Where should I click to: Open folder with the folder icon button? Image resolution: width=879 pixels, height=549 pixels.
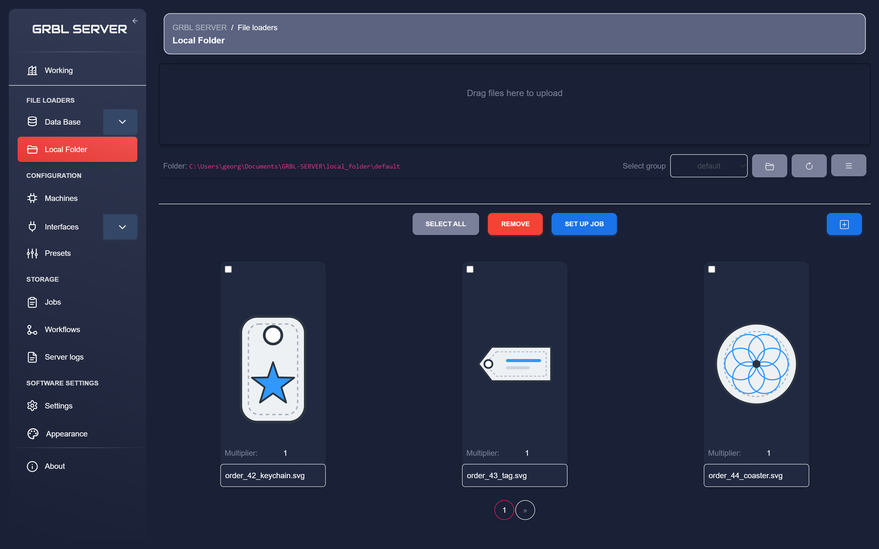point(770,166)
